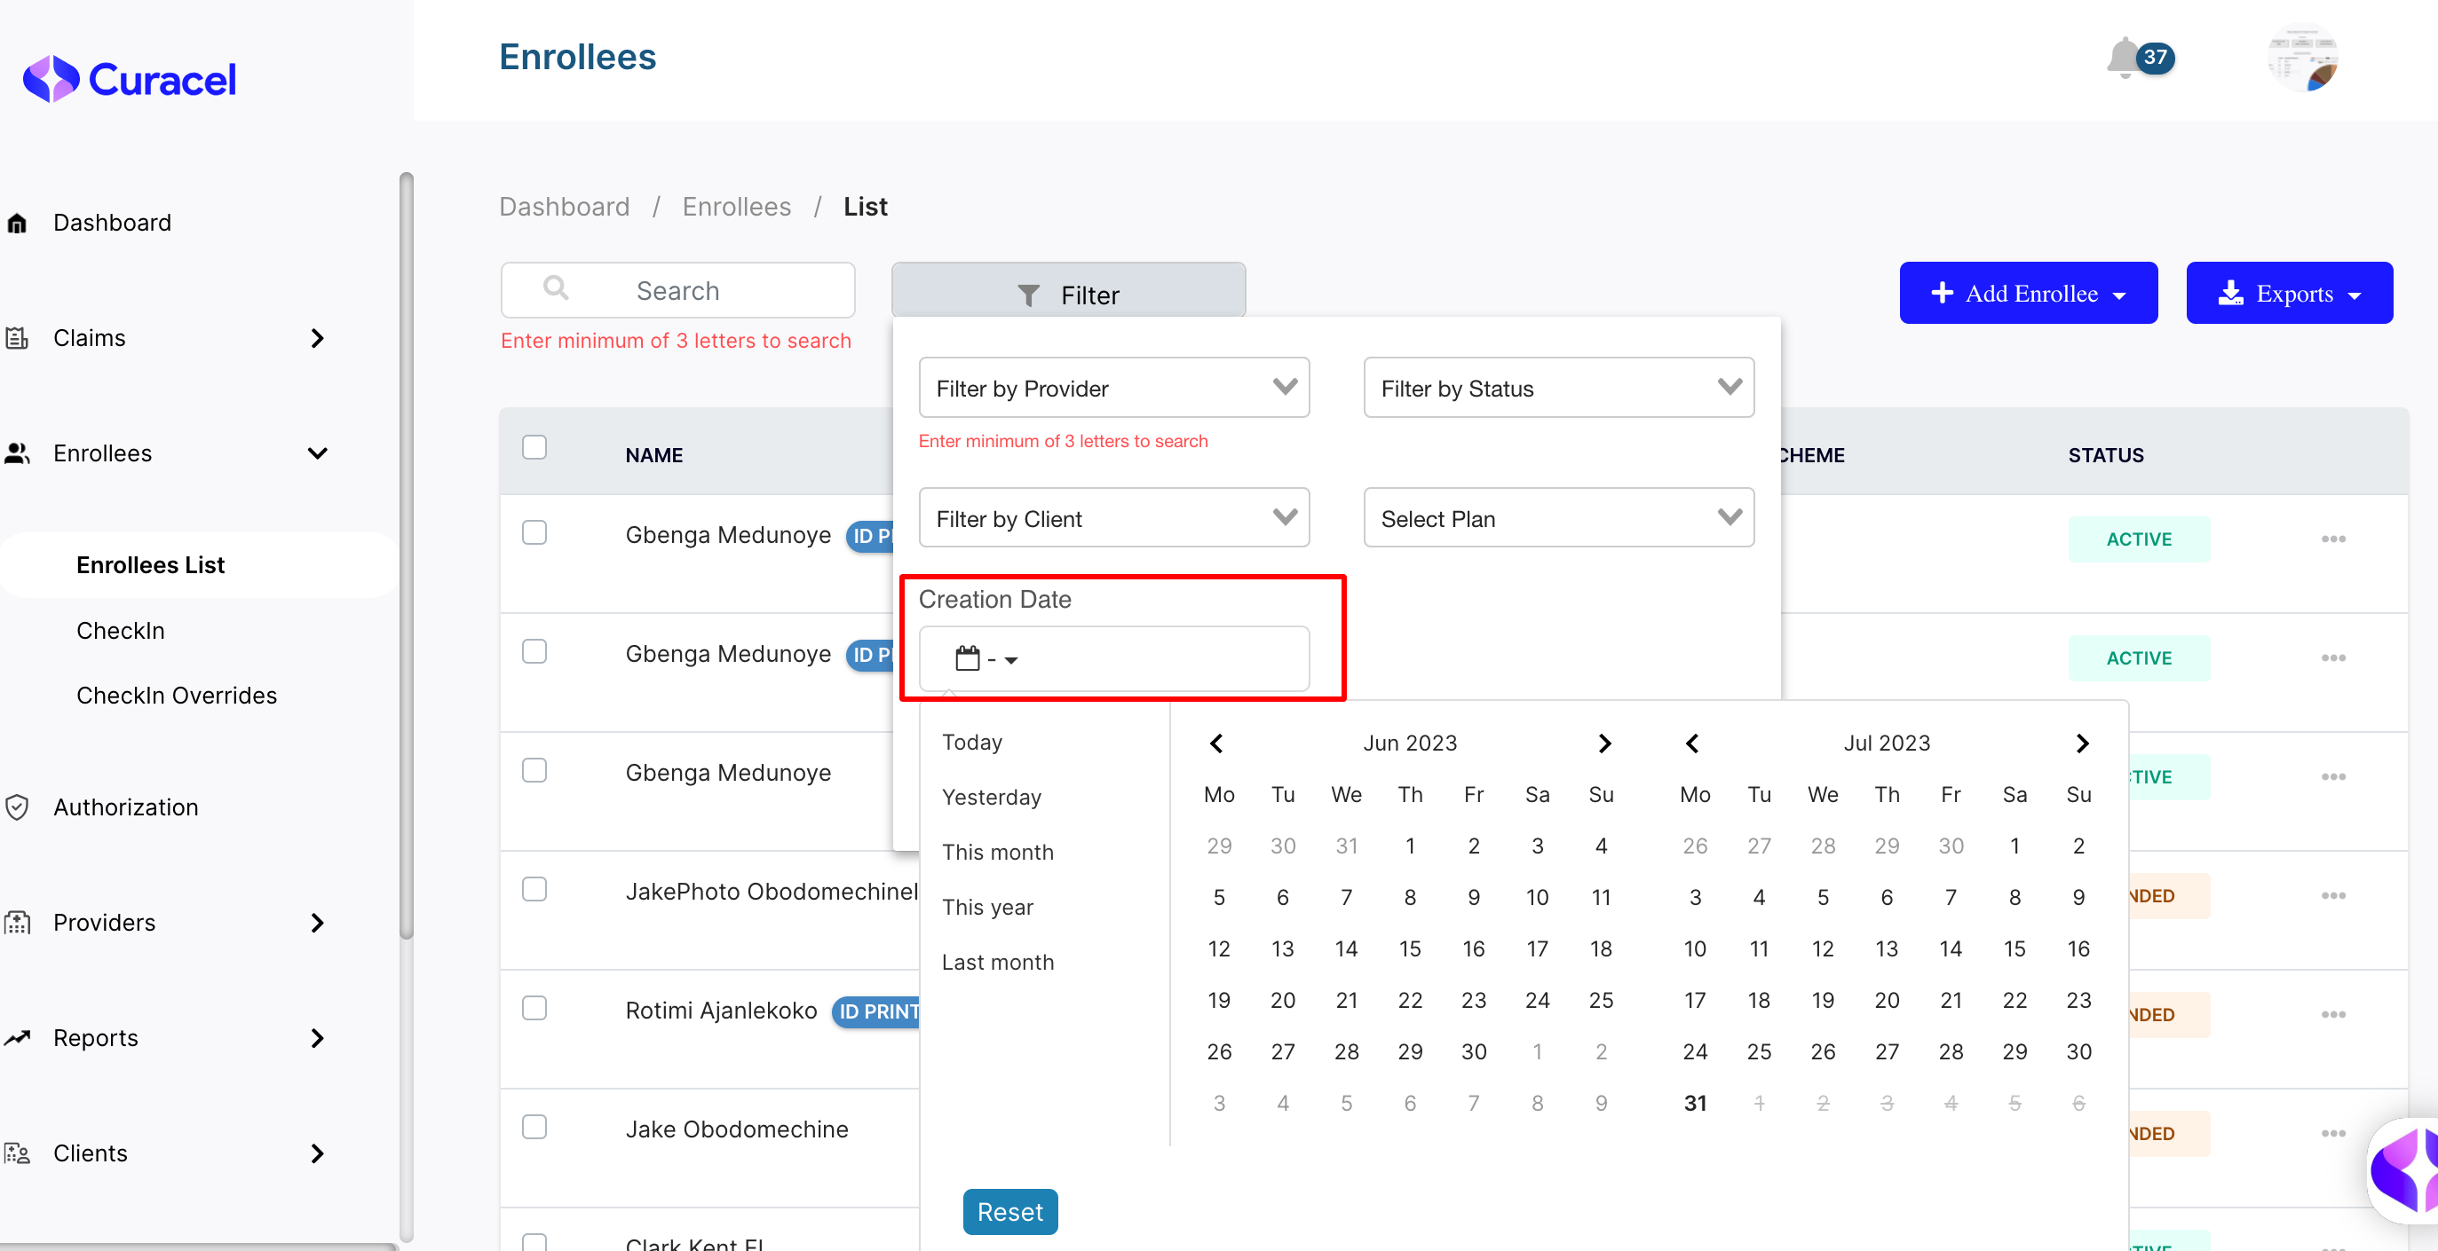The width and height of the screenshot is (2438, 1251).
Task: Click the Reset button in date picker
Action: [1009, 1211]
